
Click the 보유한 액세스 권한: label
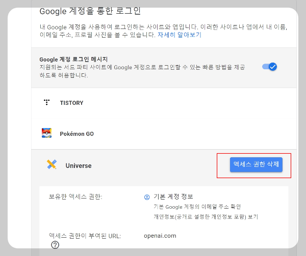(75, 196)
